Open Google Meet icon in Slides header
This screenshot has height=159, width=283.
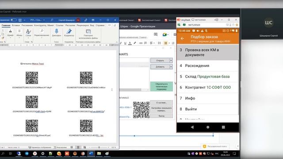pyautogui.click(x=165, y=34)
